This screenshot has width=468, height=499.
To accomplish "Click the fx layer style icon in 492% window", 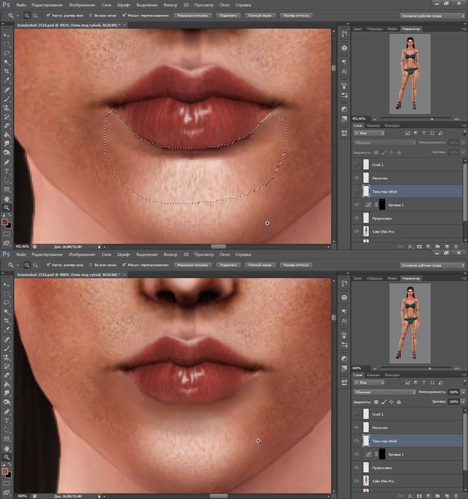I will click(x=410, y=246).
